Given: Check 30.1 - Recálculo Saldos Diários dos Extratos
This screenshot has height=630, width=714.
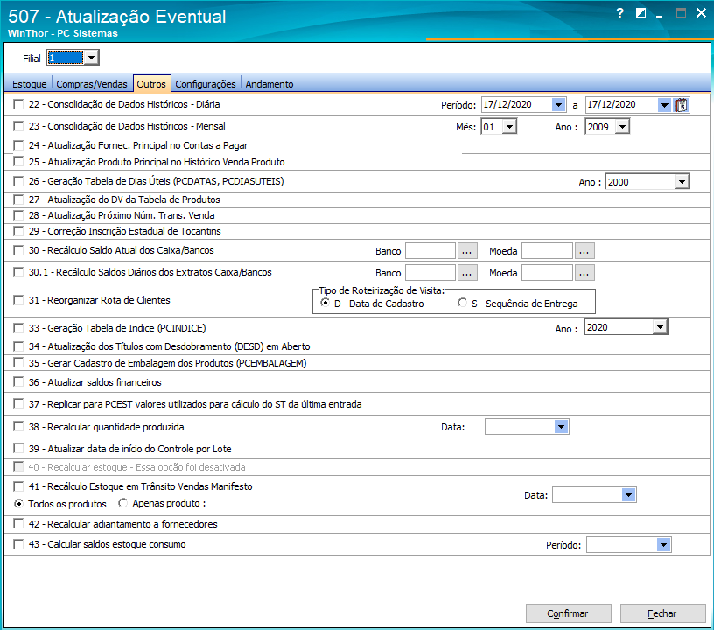Looking at the screenshot, I should [x=18, y=272].
